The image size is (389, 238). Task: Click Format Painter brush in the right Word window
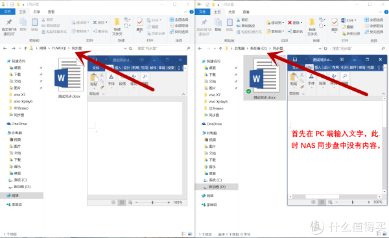(301, 87)
